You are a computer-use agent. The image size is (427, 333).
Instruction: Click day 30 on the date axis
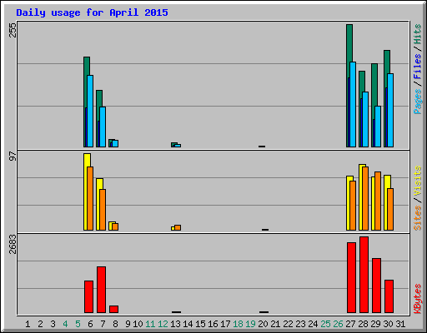[x=388, y=324]
